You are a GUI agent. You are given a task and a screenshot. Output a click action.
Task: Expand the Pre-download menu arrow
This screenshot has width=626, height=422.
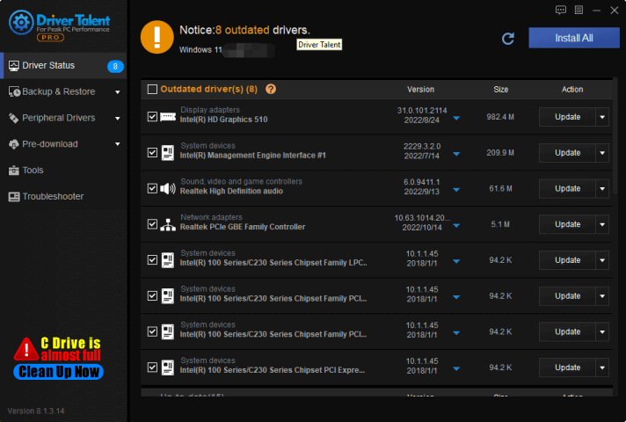click(x=118, y=144)
